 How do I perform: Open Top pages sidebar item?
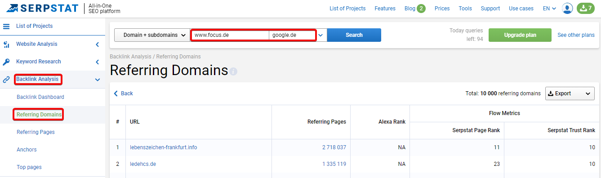pos(29,167)
